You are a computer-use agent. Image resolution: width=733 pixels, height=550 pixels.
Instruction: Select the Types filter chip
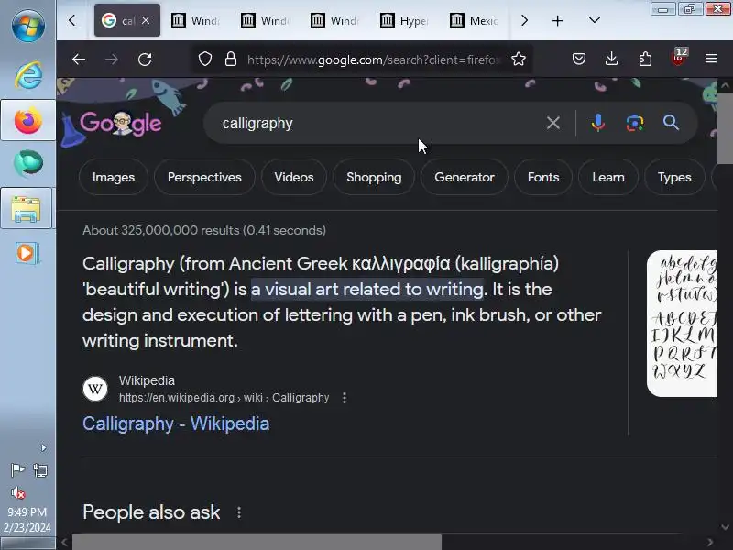click(674, 177)
